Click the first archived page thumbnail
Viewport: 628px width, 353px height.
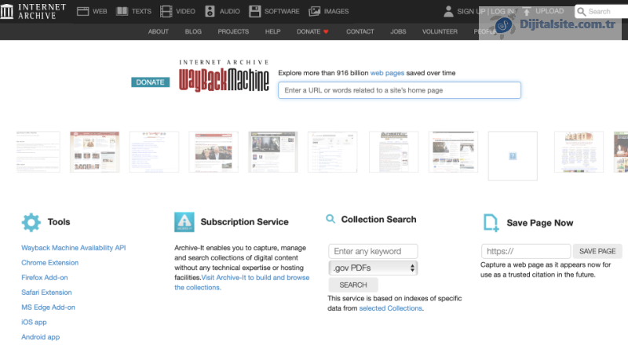point(38,151)
